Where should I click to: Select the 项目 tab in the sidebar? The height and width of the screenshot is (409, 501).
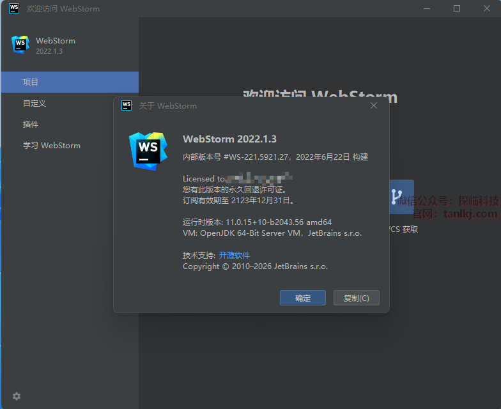coord(70,82)
